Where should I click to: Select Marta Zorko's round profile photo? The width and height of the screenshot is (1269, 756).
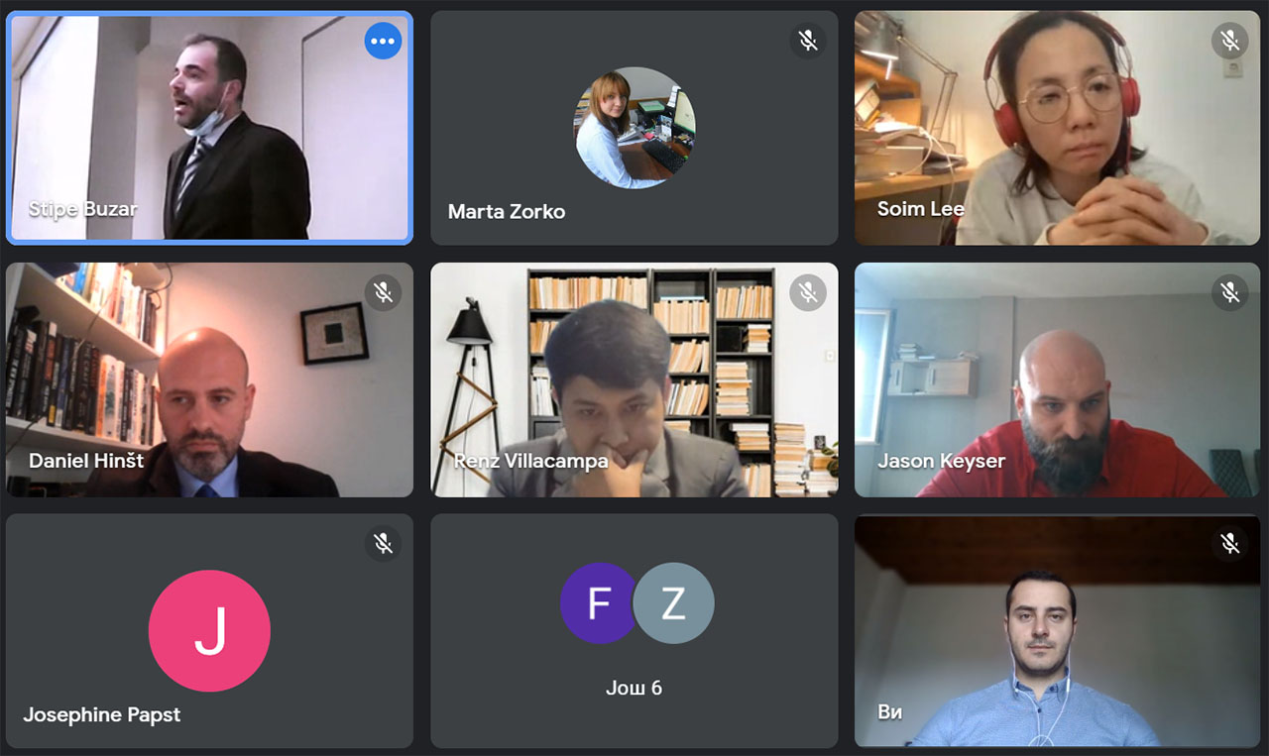[634, 128]
